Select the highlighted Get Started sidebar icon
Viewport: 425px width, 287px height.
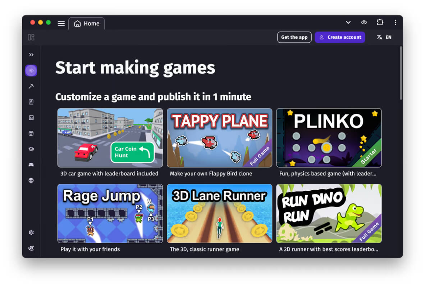(x=31, y=71)
